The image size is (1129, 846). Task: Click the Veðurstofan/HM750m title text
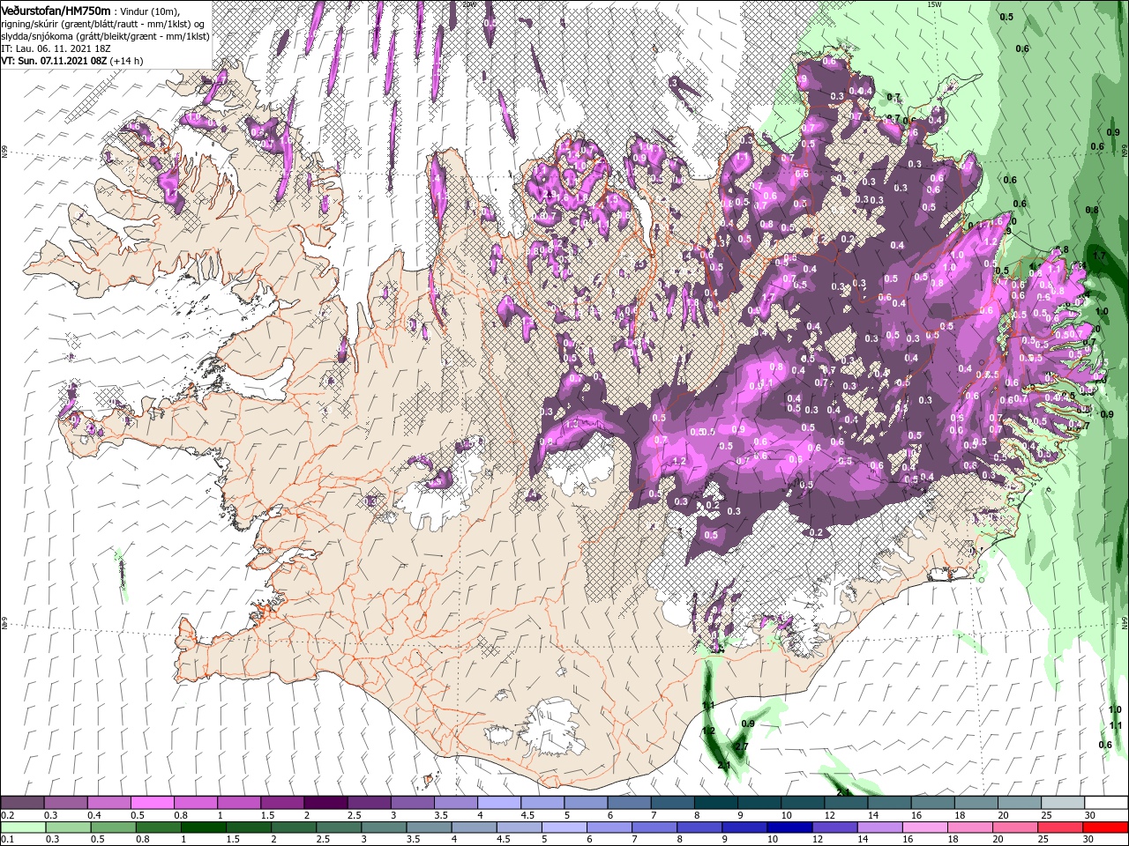tap(56, 11)
